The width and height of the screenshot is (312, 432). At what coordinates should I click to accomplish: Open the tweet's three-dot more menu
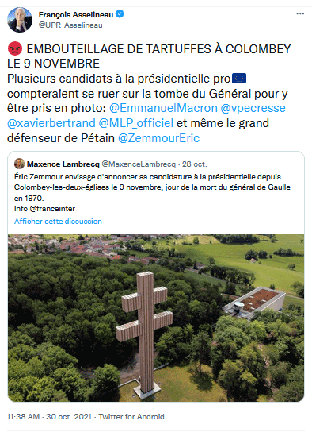[300, 13]
